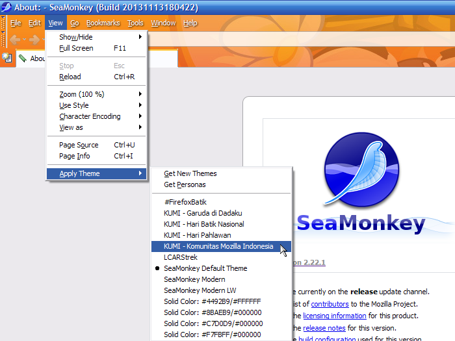Select Page Source menu item
Screen dimensions: 455x341
pos(97,145)
